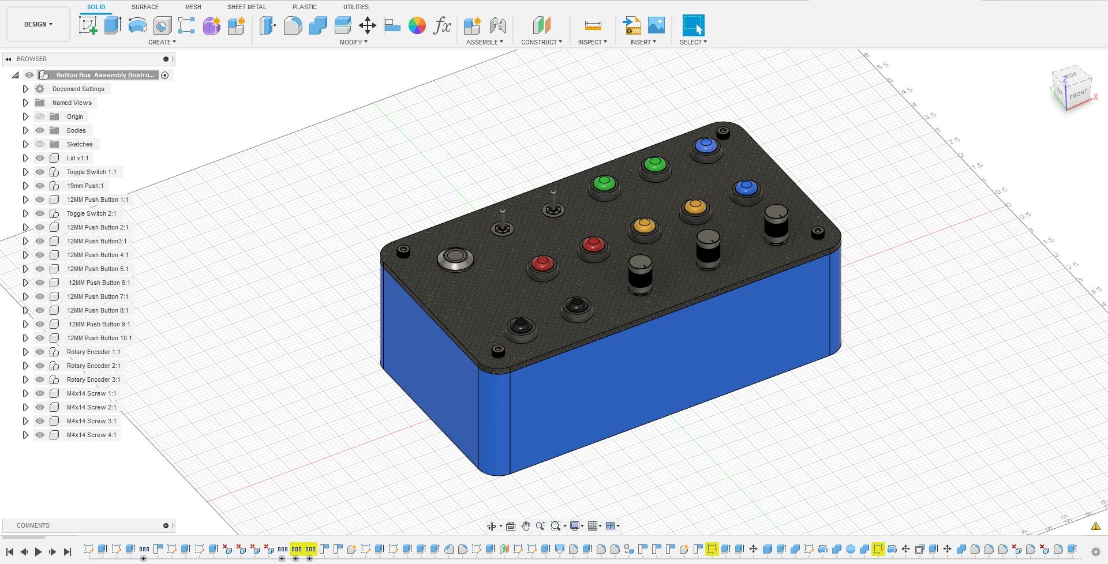Open the DESIGN workspace dropdown
Image resolution: width=1108 pixels, height=564 pixels.
(x=37, y=24)
